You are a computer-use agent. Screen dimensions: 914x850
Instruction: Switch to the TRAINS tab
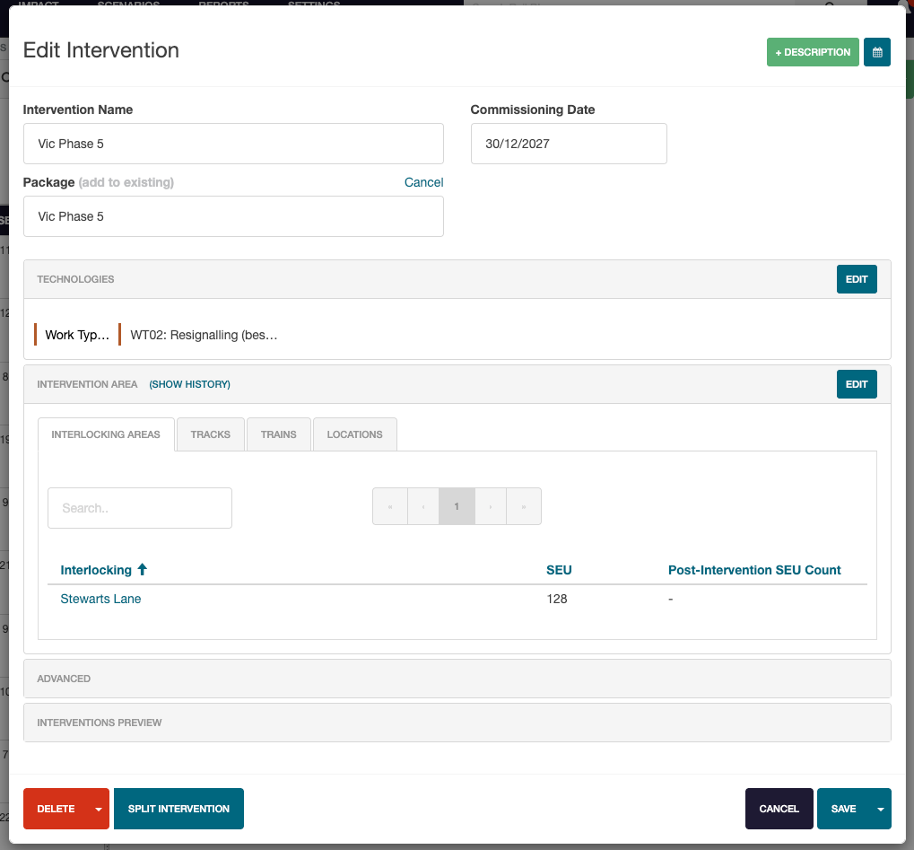[x=278, y=434]
